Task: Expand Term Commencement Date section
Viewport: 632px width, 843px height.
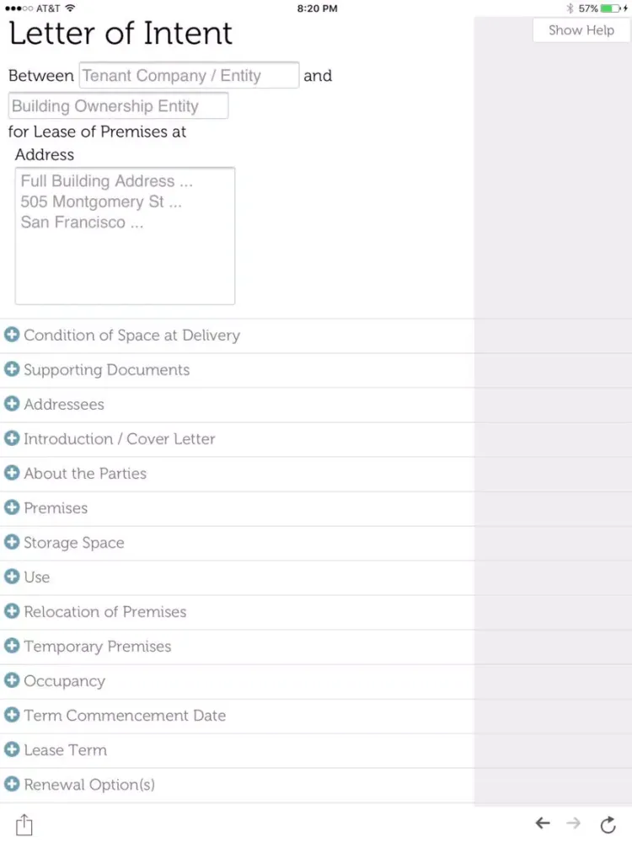Action: pos(237,716)
